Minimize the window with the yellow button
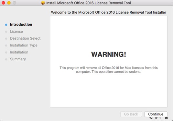Viewport: 173px width, 121px height. 9,3
